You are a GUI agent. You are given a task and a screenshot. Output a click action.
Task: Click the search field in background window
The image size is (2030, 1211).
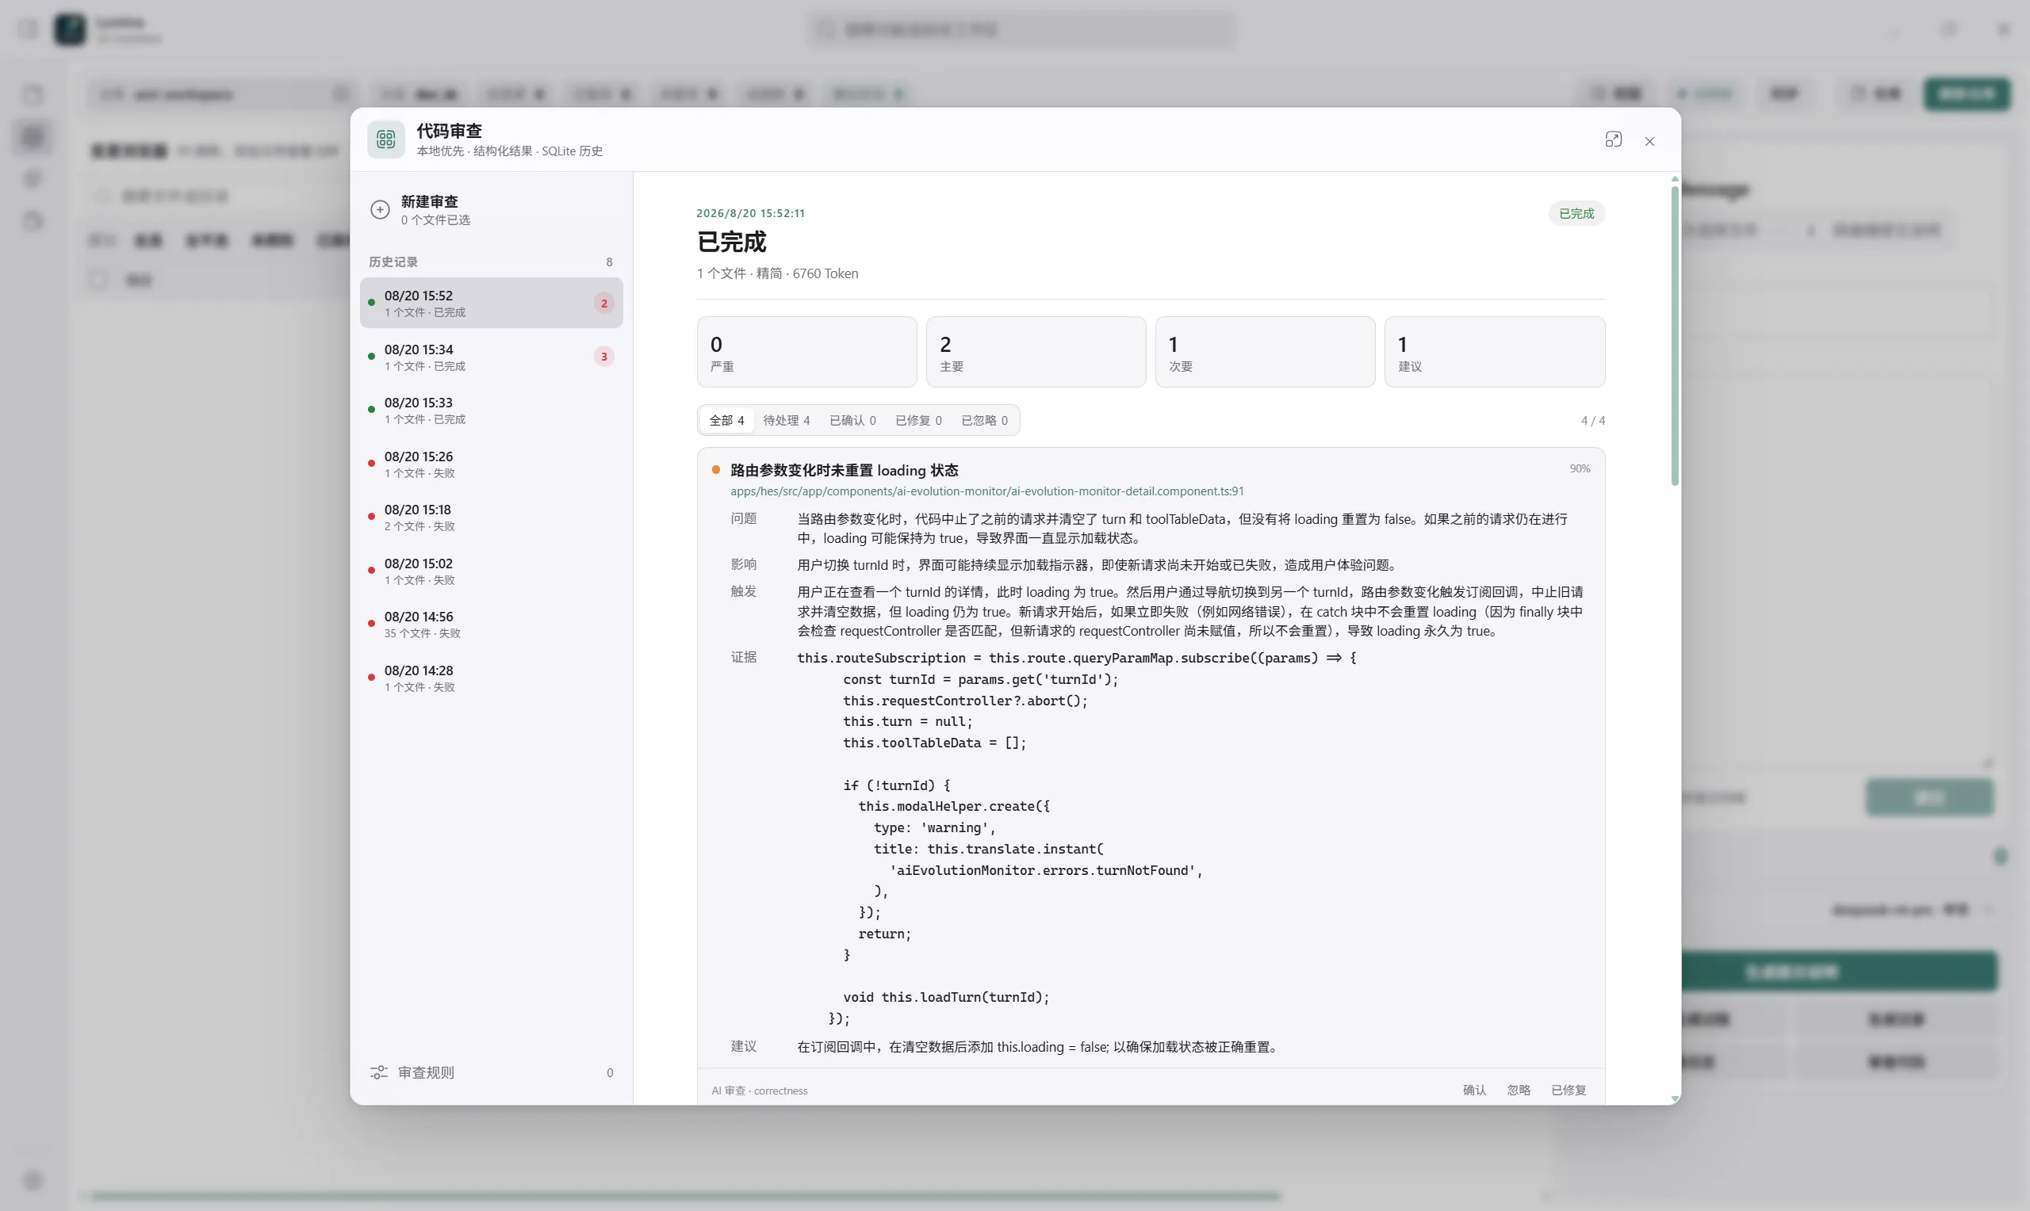1022,29
